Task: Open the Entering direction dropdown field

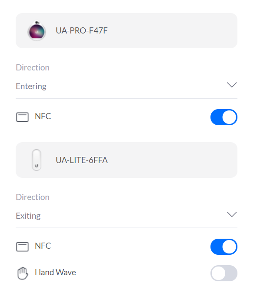Action: 127,86
